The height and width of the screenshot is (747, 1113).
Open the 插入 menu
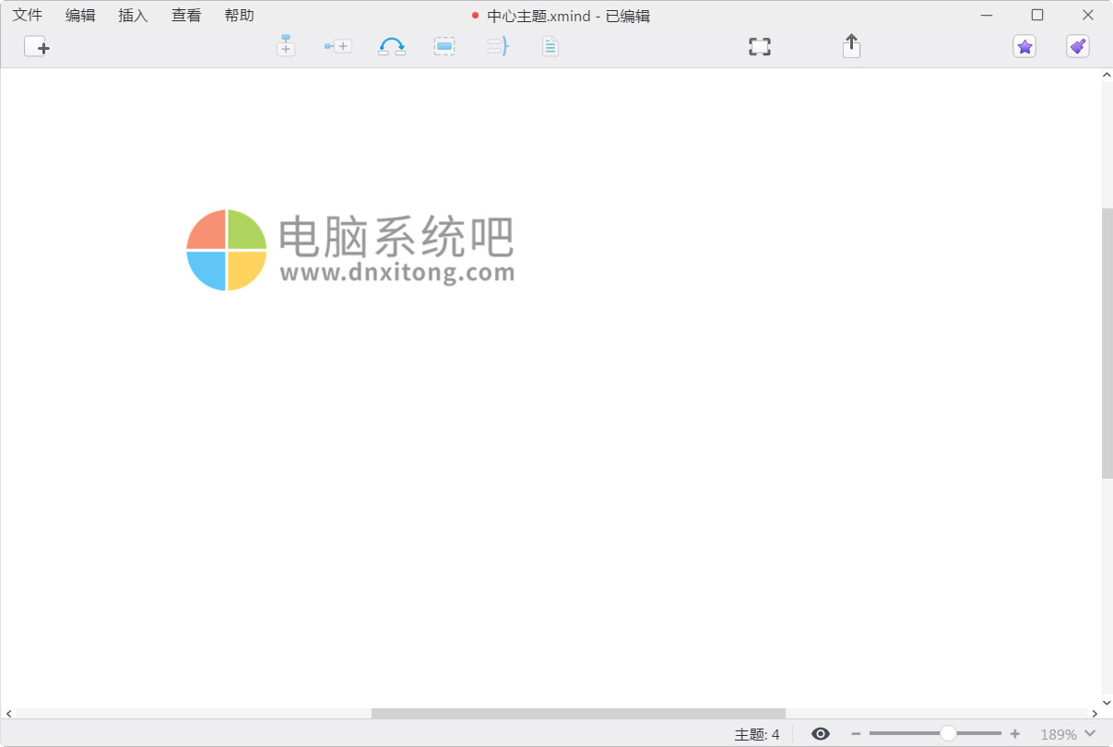pos(134,16)
